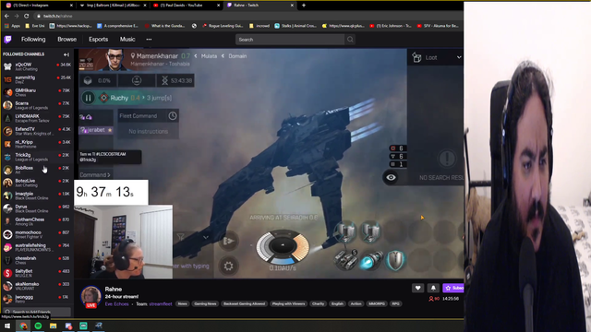591x332 pixels.
Task: Click the ship speed gauge control
Action: click(x=283, y=247)
